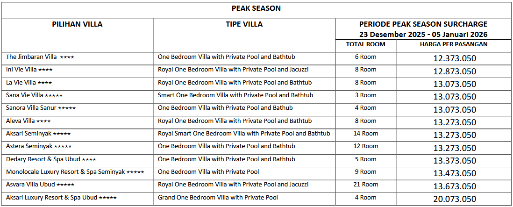
Task: Click the HARGA PER PASANGAN subheader
Action: (x=453, y=44)
